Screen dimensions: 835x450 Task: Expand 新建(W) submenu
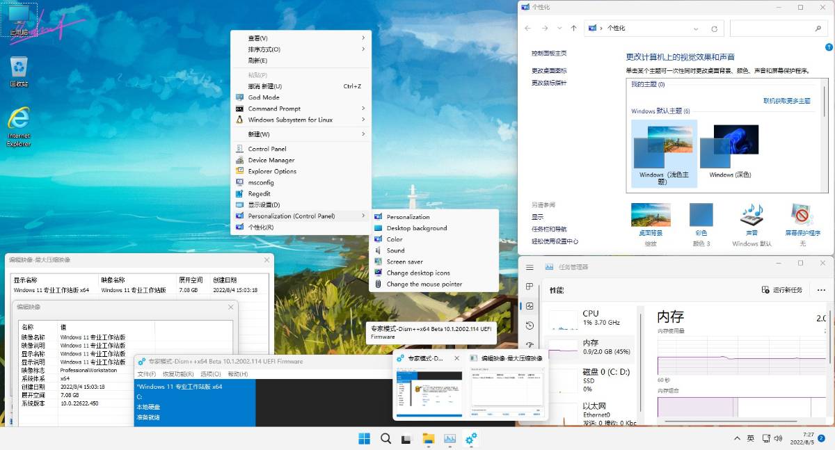point(301,134)
